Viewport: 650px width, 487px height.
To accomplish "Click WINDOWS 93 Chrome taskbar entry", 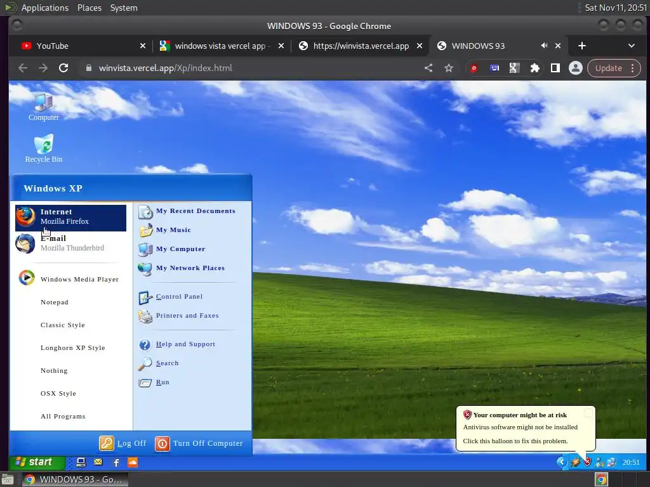I will pyautogui.click(x=75, y=479).
